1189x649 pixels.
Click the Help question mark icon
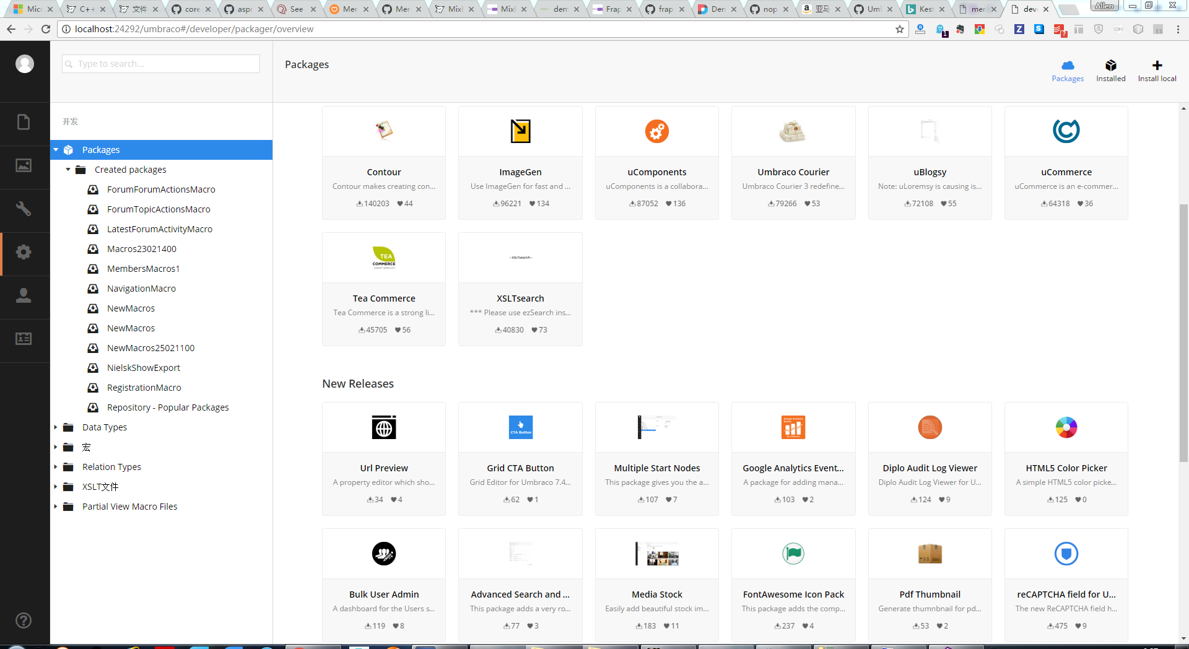(x=24, y=620)
